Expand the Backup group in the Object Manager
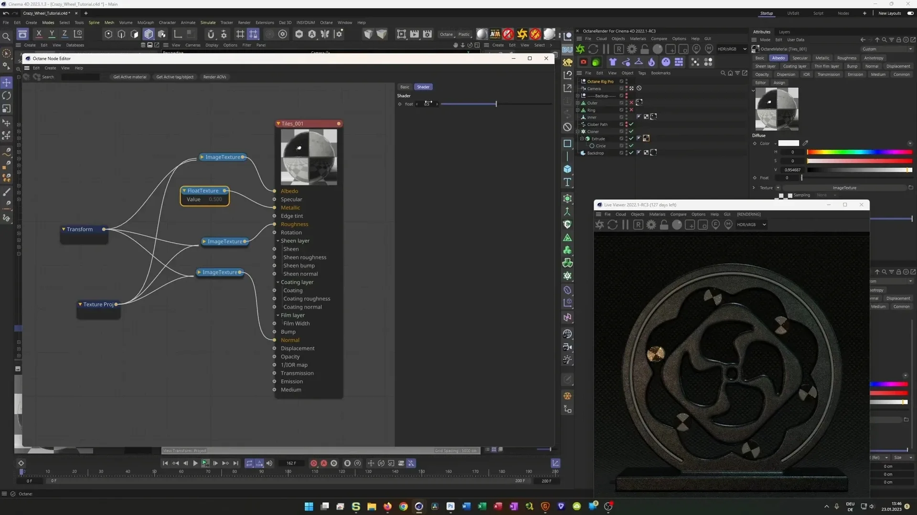This screenshot has height=515, width=917. 578,95
